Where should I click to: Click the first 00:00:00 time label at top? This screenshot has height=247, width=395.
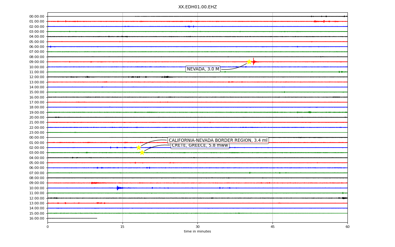click(37, 16)
